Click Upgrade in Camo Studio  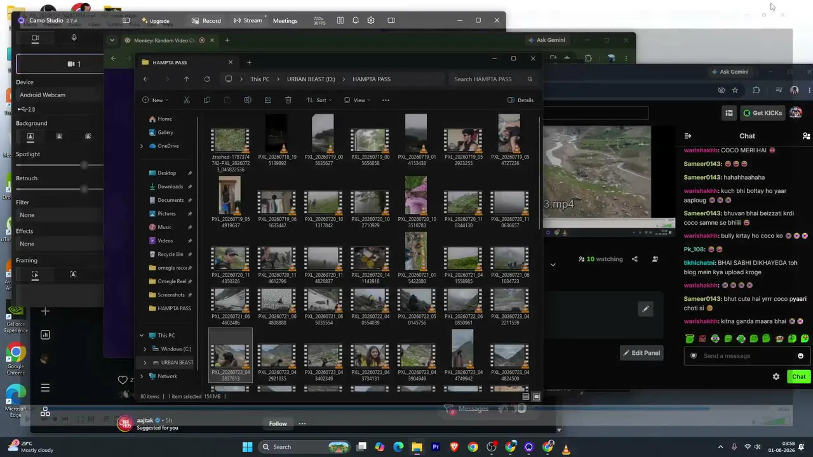[154, 20]
